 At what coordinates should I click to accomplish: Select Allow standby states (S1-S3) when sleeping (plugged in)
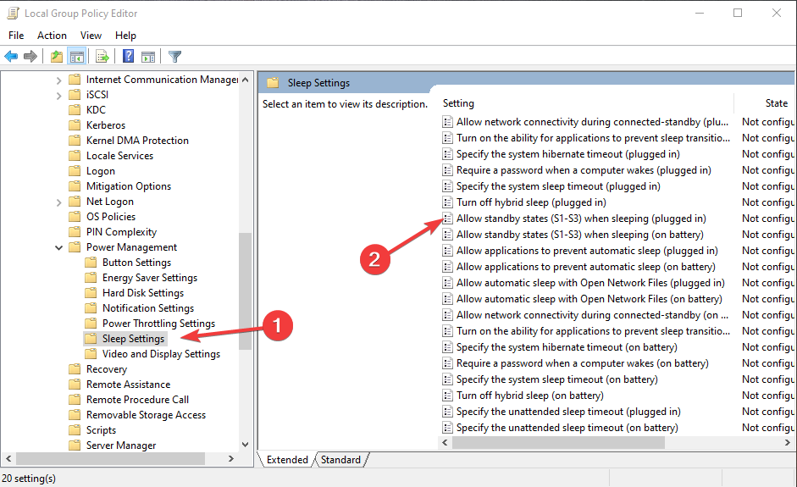point(581,219)
